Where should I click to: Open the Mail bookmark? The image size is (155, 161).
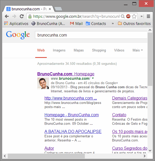tap(76, 24)
